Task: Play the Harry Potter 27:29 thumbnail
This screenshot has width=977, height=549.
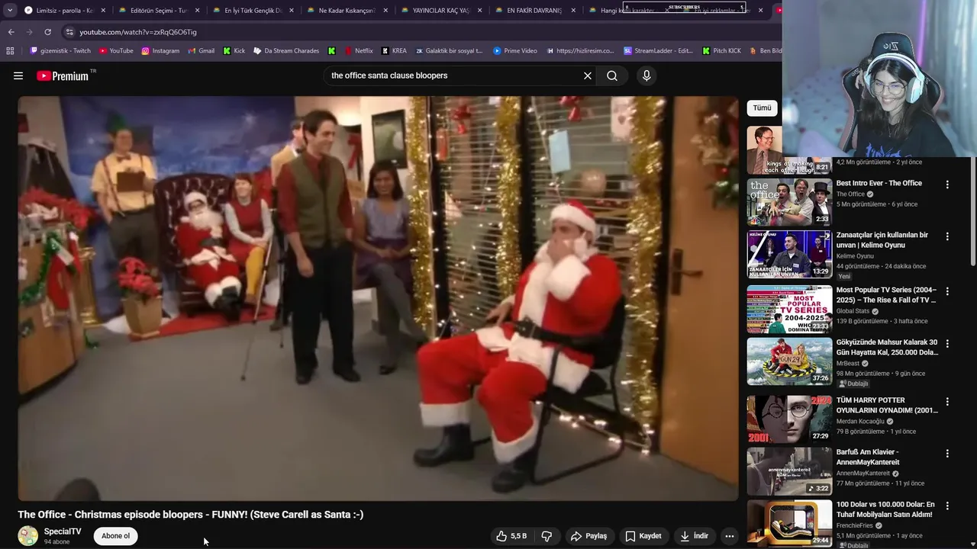Action: tap(789, 419)
